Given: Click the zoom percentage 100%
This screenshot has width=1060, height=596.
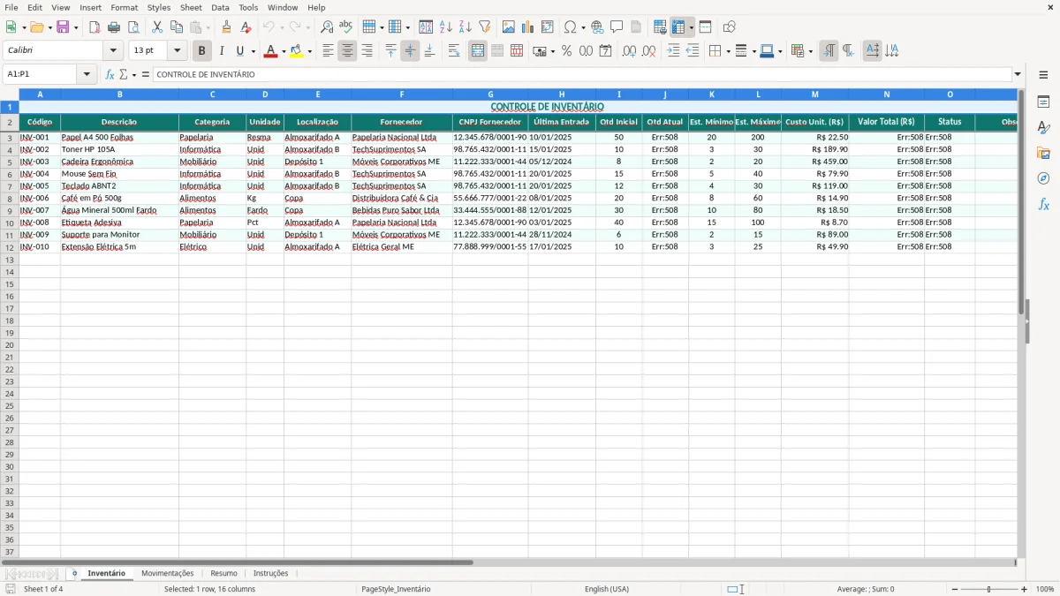Looking at the screenshot, I should click(x=1045, y=589).
